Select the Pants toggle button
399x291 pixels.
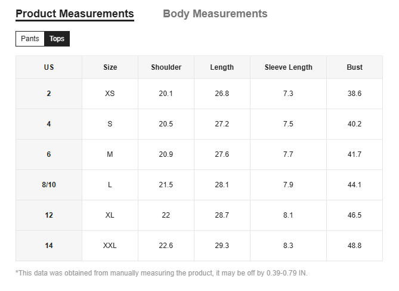click(x=30, y=39)
